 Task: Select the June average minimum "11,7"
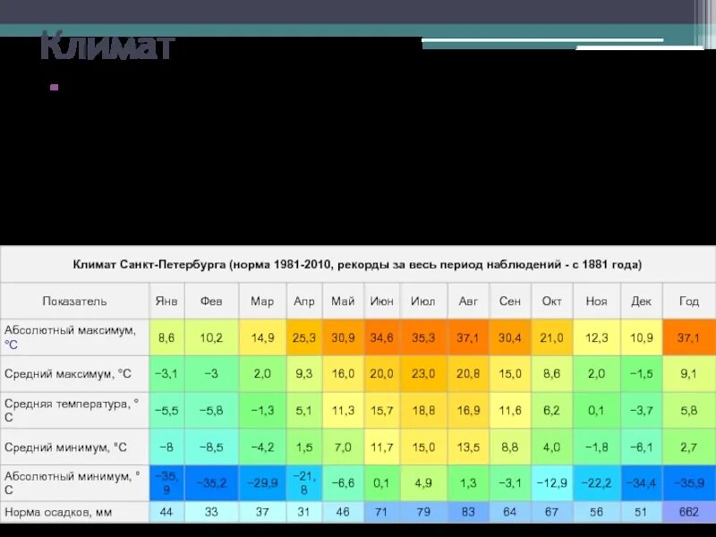tap(382, 447)
